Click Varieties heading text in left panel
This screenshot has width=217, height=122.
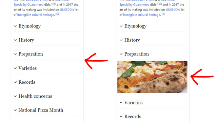28,68
